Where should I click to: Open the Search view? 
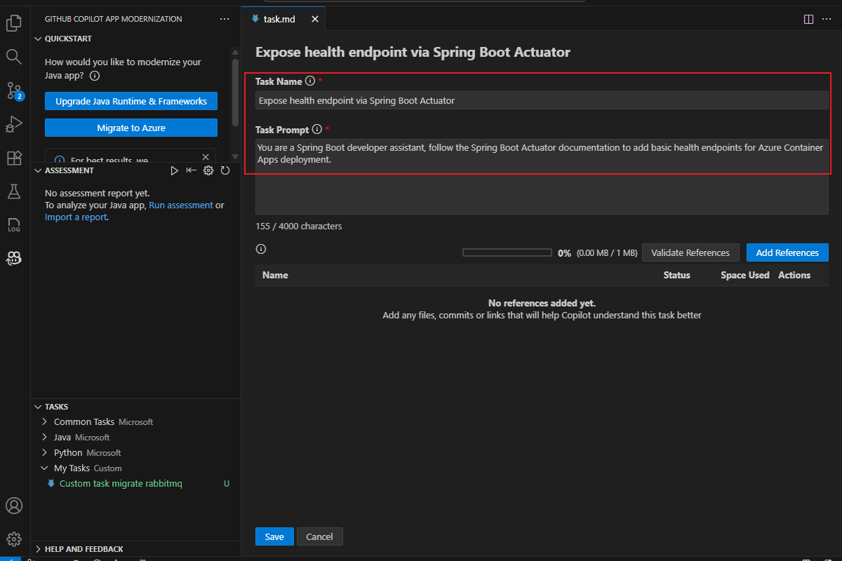(14, 56)
